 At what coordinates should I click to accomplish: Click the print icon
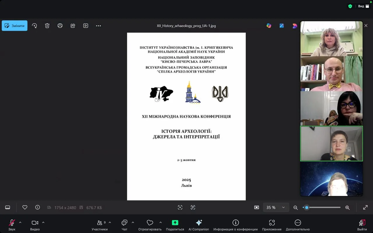pos(60,26)
